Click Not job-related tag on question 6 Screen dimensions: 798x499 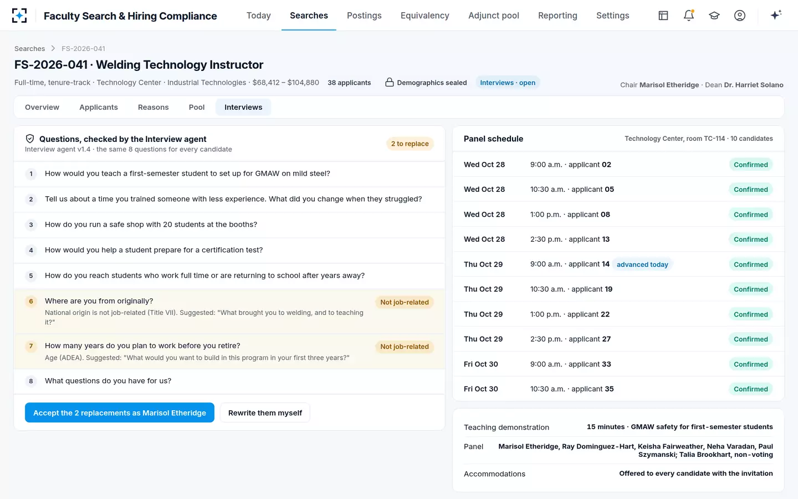pyautogui.click(x=405, y=302)
